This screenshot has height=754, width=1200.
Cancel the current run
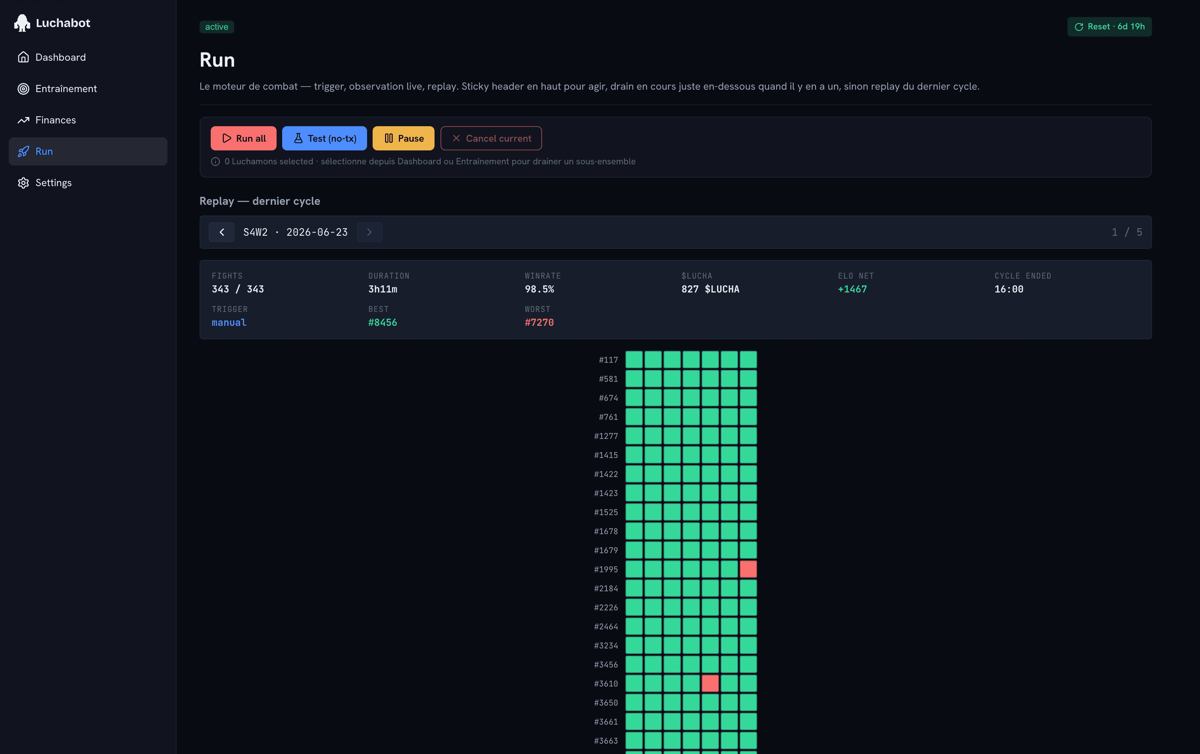click(x=491, y=138)
